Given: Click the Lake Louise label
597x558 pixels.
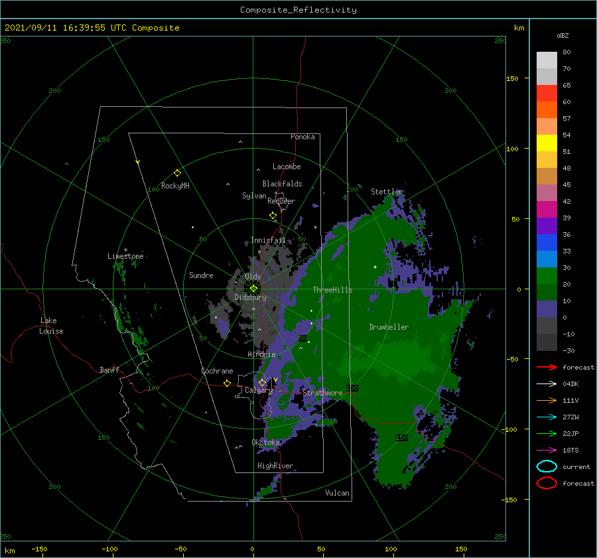Looking at the screenshot, I should click(x=51, y=326).
